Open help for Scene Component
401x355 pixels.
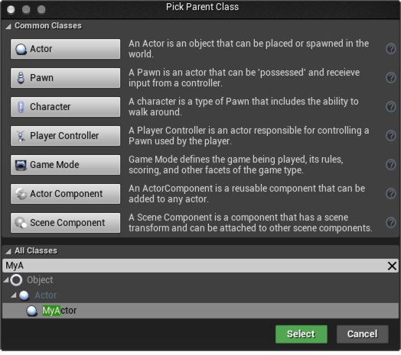coord(391,223)
